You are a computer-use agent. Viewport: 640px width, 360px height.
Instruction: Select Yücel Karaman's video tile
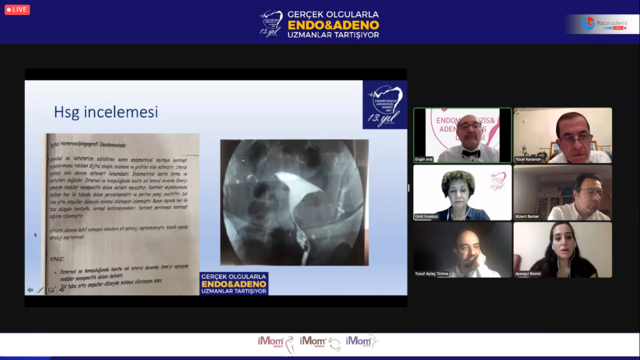click(x=562, y=136)
